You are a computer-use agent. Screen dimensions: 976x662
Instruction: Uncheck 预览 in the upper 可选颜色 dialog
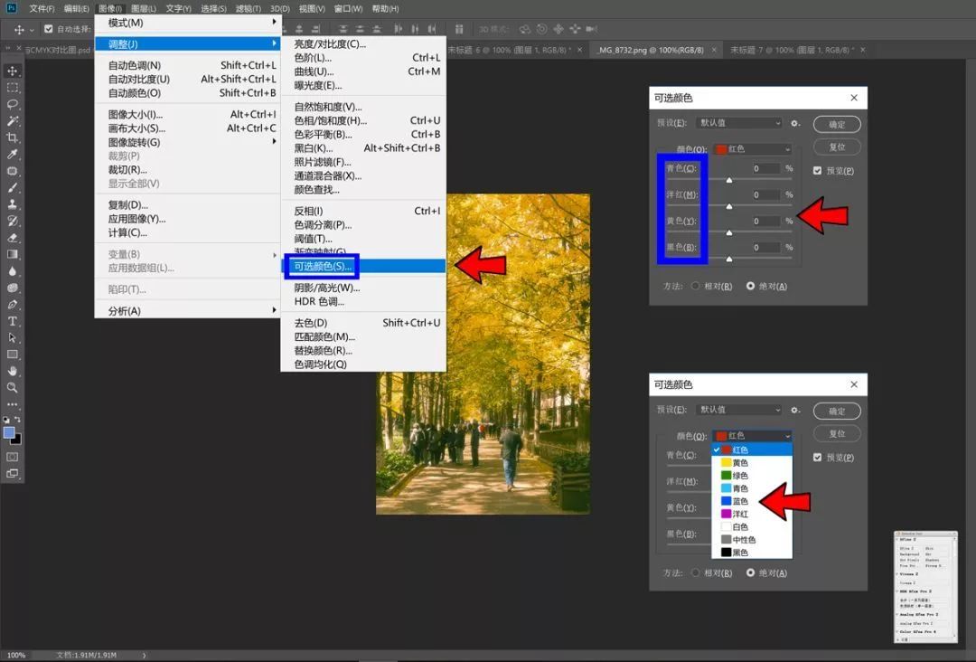click(x=817, y=171)
